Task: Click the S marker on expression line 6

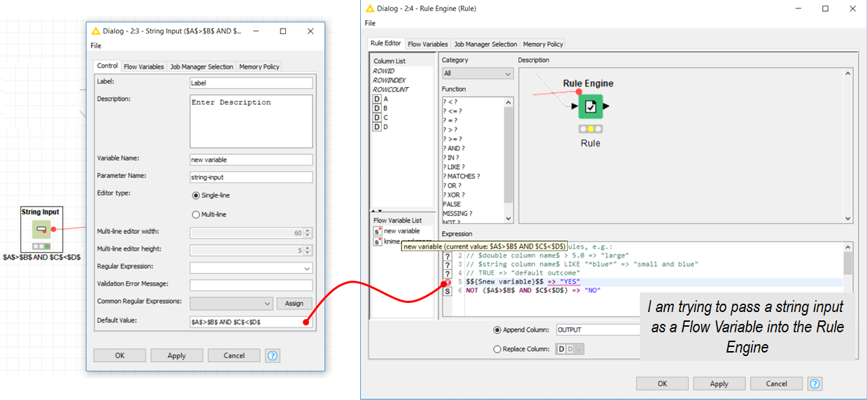Action: pyautogui.click(x=447, y=290)
